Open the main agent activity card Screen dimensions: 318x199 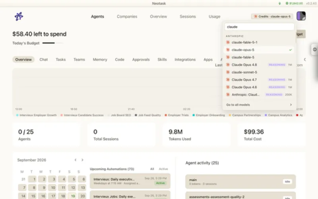[x=240, y=181]
